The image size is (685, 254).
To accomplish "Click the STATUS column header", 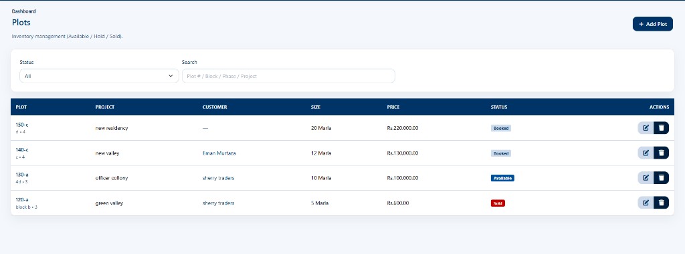I will click(499, 107).
